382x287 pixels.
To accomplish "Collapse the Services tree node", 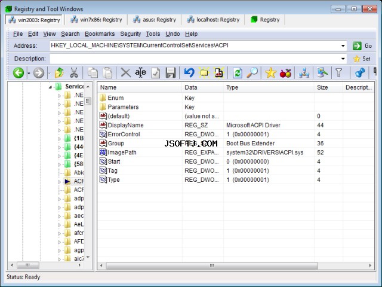I will pyautogui.click(x=50, y=87).
